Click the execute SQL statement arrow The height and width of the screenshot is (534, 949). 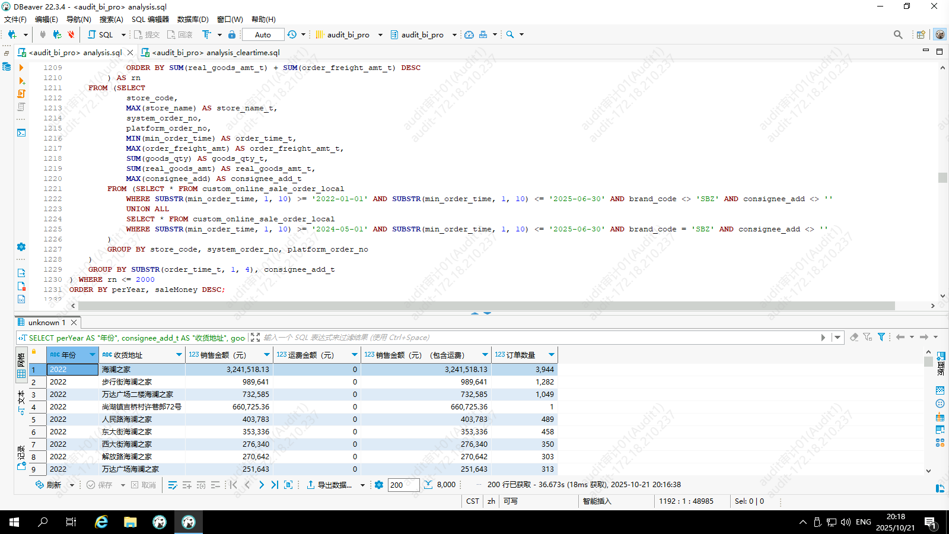coord(21,68)
